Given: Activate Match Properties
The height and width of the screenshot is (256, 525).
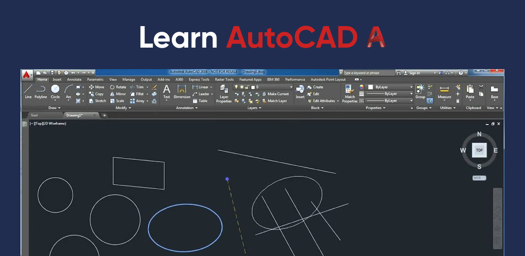Looking at the screenshot, I should tap(350, 93).
